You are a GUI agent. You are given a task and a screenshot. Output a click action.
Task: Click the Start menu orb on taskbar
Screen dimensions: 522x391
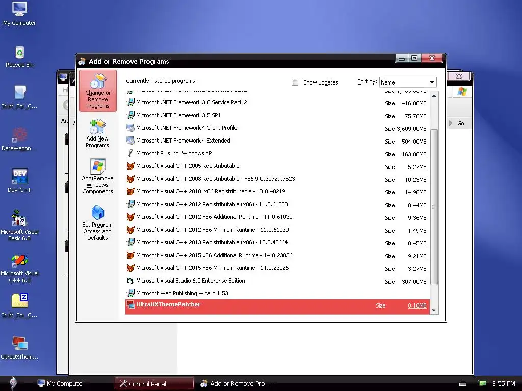(13, 383)
